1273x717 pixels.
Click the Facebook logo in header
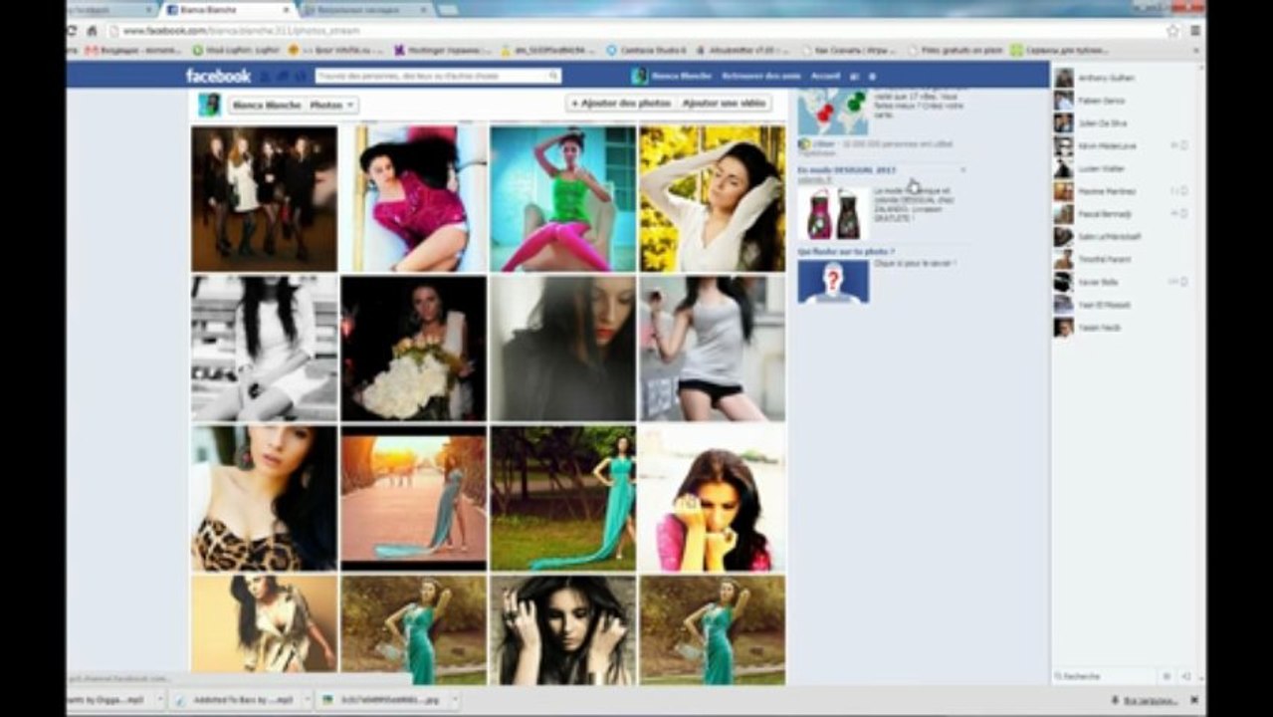coord(218,76)
